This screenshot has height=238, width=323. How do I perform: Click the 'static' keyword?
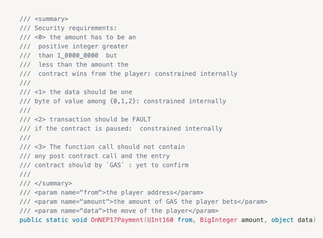coord(57,220)
